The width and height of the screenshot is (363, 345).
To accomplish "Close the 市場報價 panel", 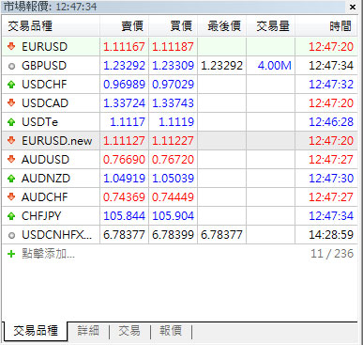I will coord(353,7).
